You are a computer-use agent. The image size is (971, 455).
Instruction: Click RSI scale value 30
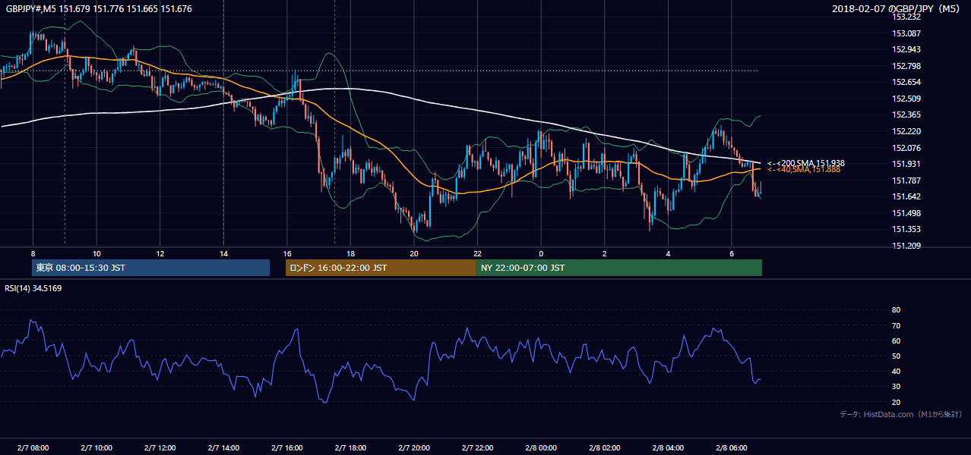[897, 387]
